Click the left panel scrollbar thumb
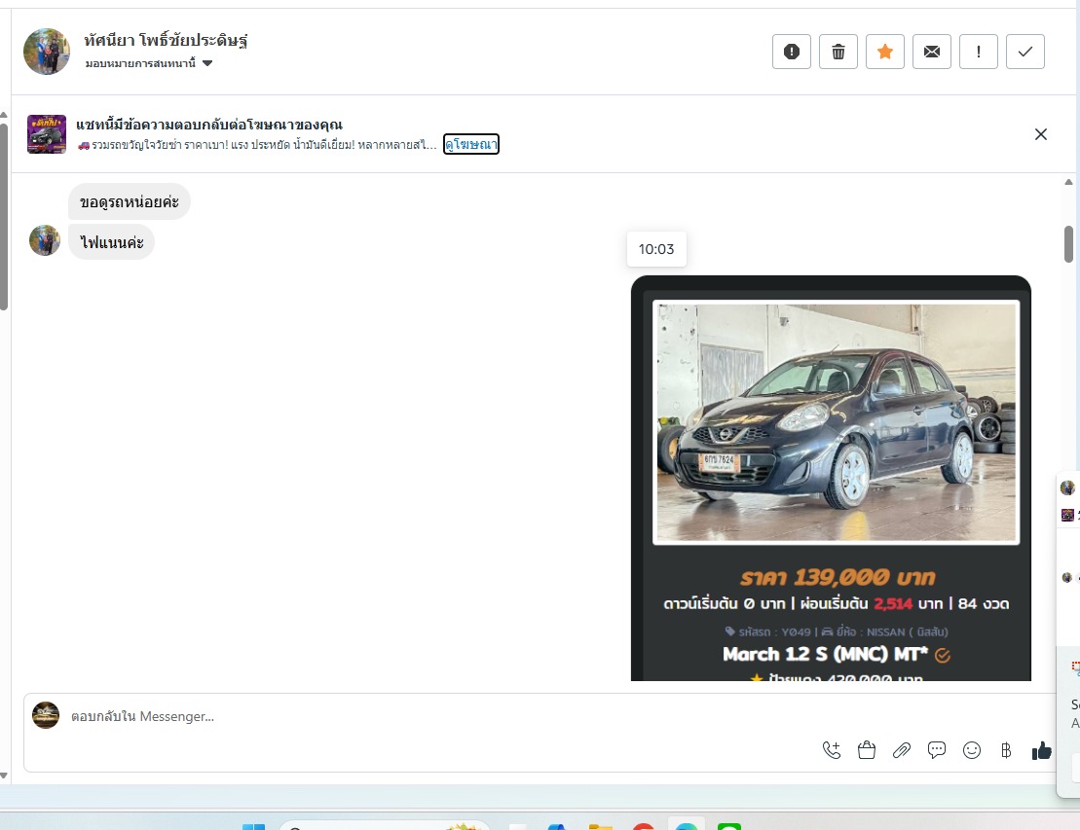This screenshot has height=830, width=1080. pyautogui.click(x=4, y=217)
